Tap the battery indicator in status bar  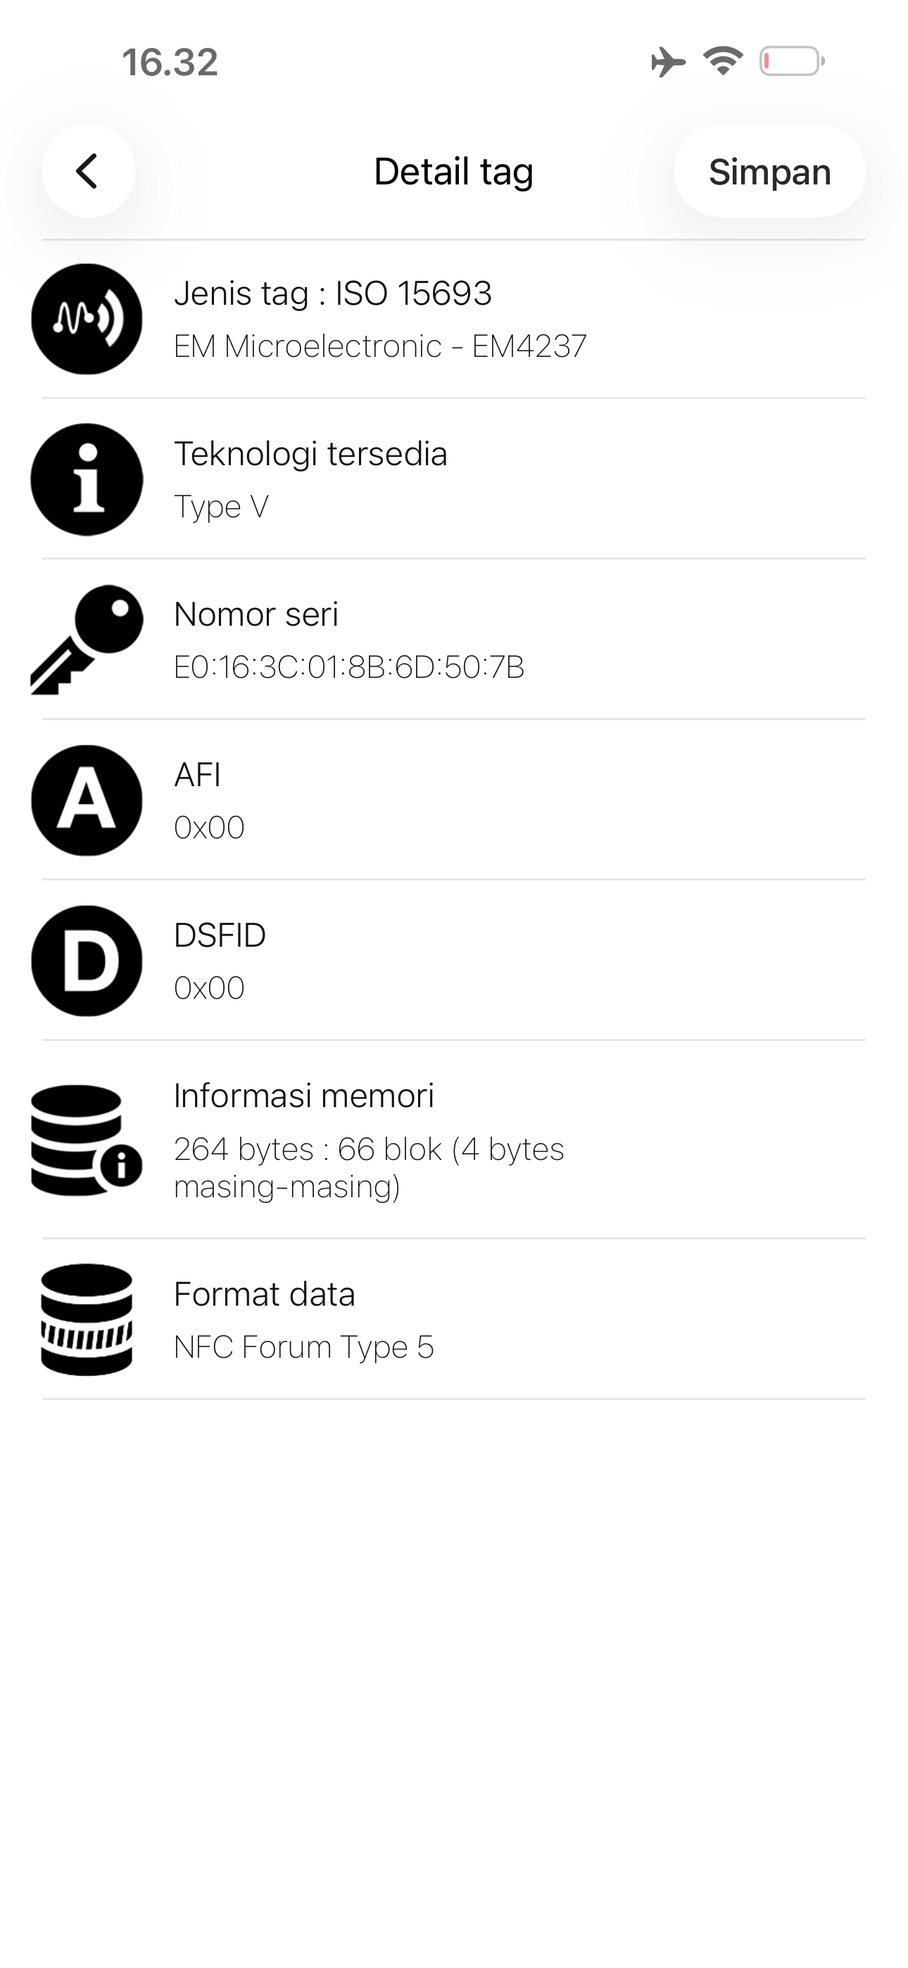(792, 61)
